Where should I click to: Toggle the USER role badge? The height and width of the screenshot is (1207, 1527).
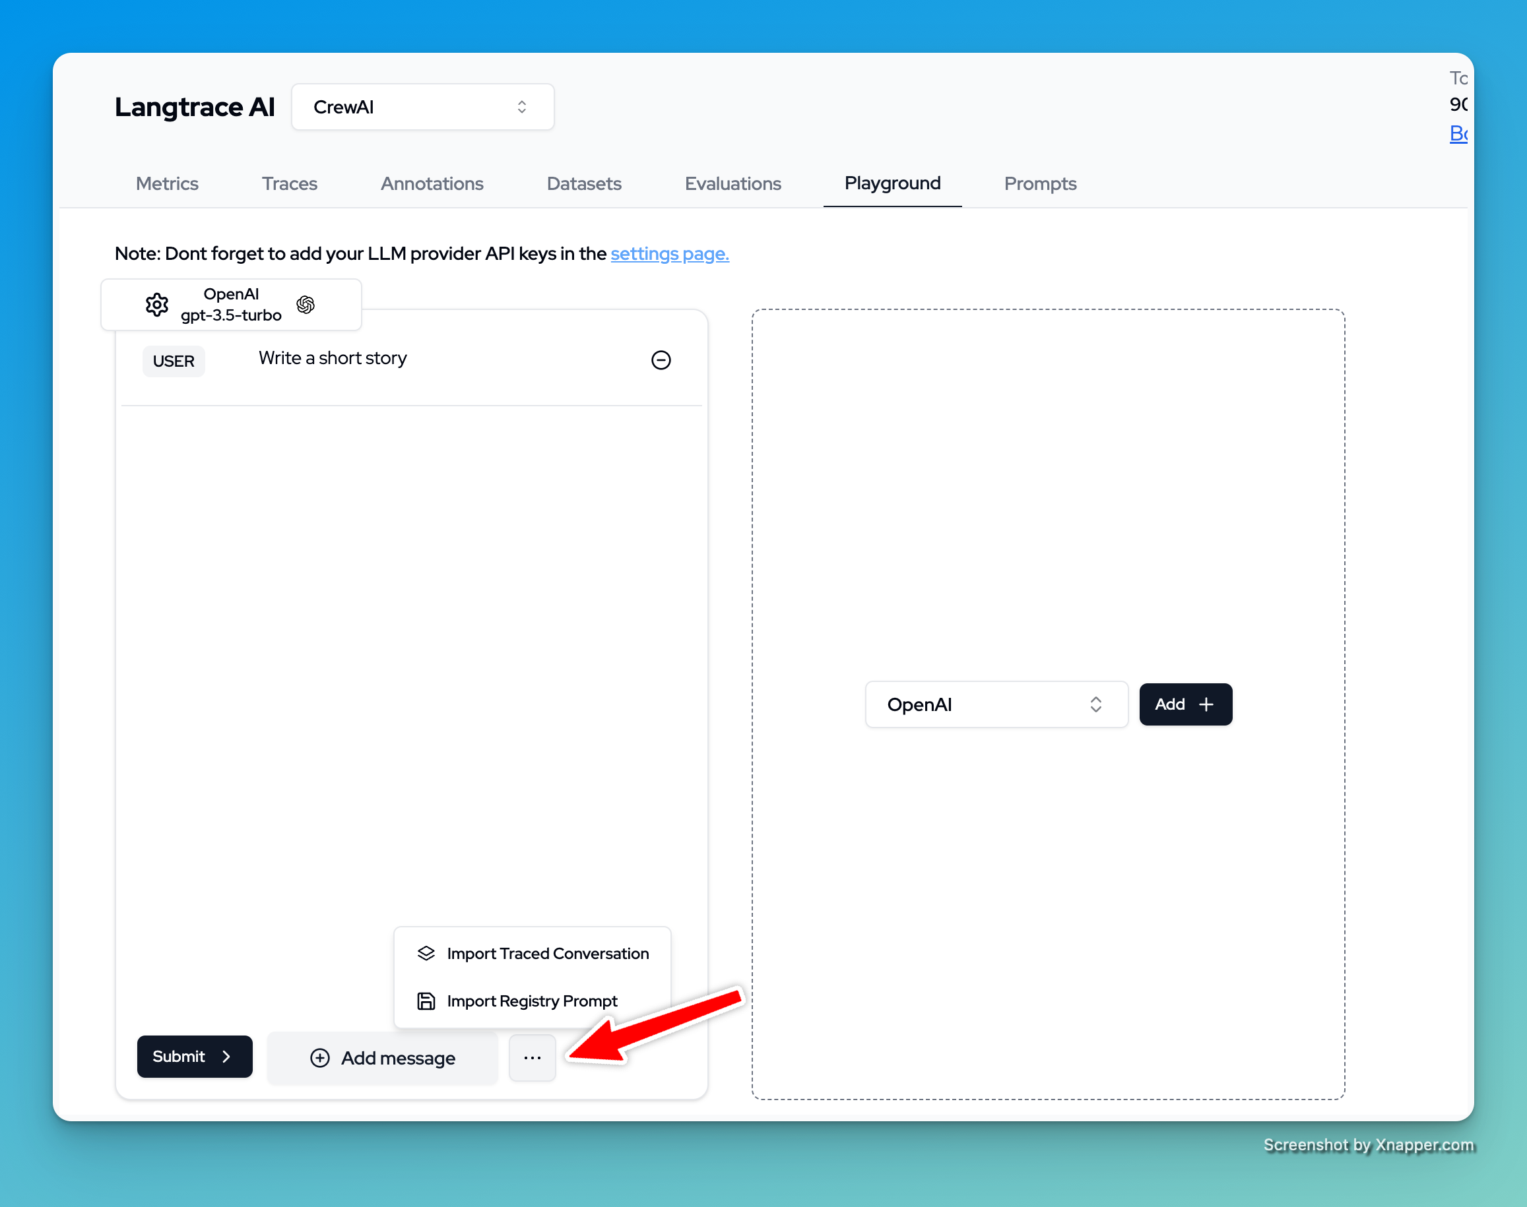pos(173,361)
